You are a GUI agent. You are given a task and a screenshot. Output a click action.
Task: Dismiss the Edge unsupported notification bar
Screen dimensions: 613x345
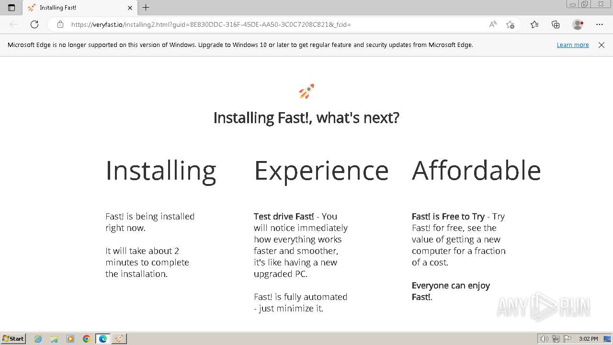coord(602,45)
